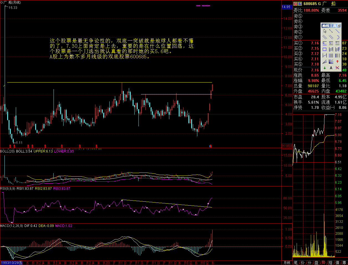Select the arrow pointer in drawing tools
This screenshot has height=265, width=348.
(324, 31)
